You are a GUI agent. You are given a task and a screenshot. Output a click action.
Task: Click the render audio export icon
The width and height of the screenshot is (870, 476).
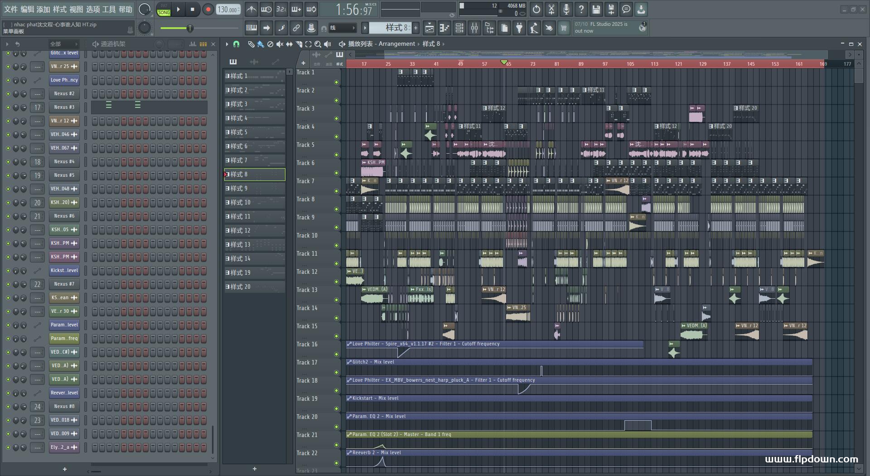pyautogui.click(x=611, y=9)
